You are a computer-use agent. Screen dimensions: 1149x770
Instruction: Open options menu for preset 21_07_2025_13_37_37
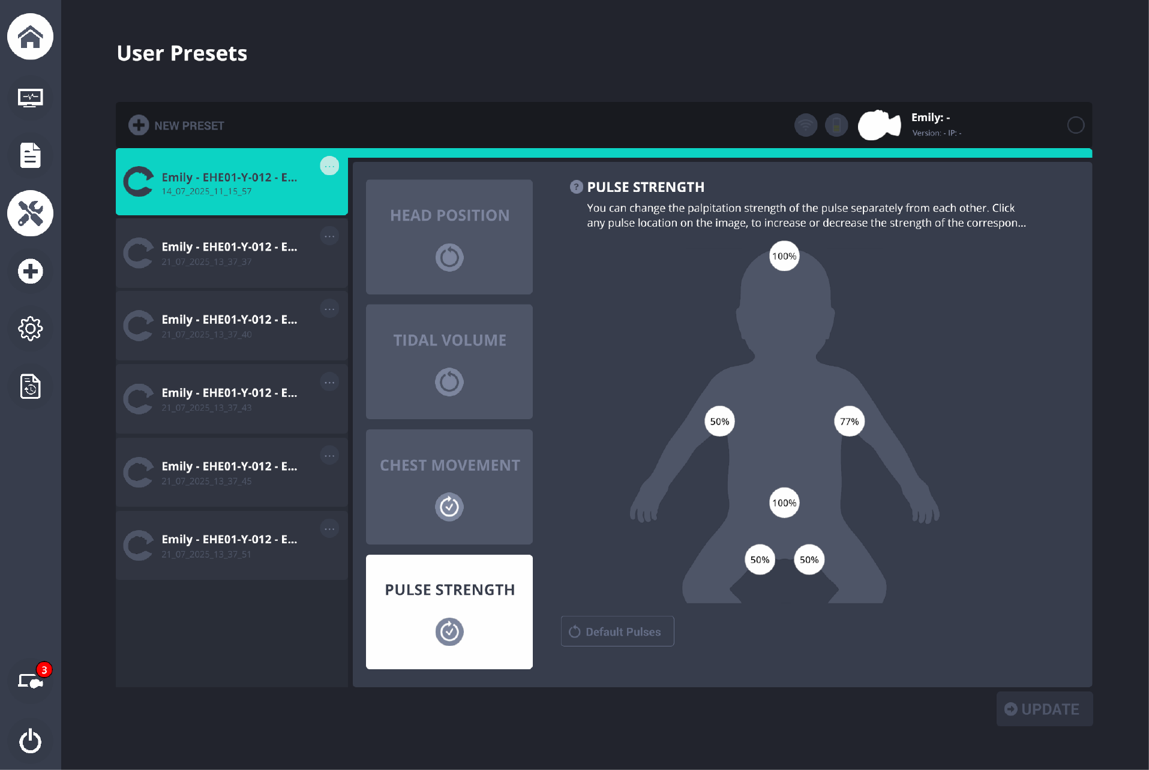[x=329, y=236]
